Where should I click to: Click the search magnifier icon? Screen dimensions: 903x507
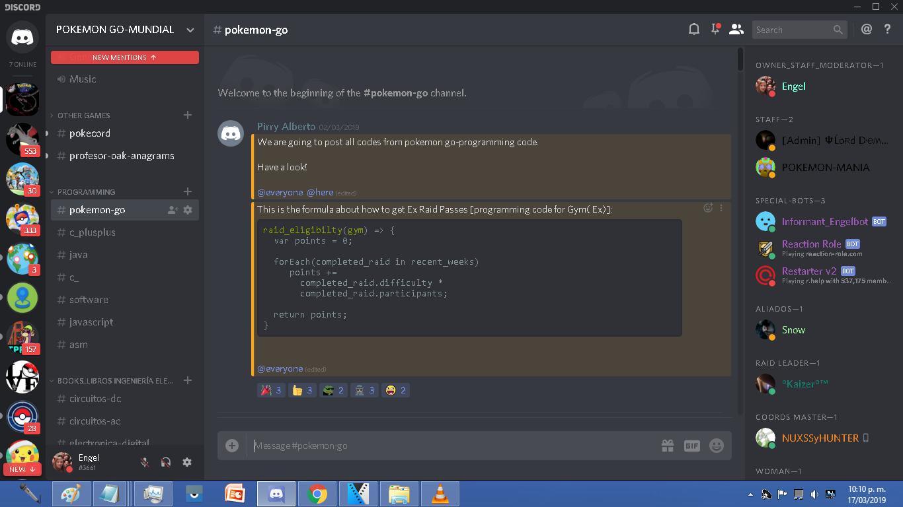click(x=838, y=30)
